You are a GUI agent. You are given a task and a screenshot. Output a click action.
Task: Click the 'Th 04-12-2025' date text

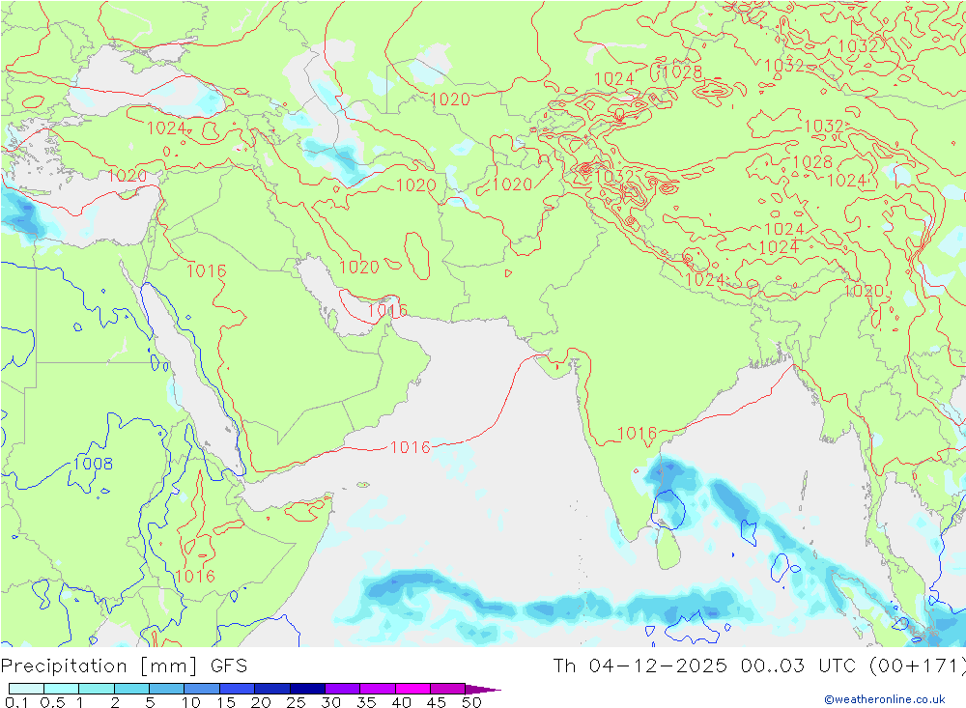click(x=640, y=666)
